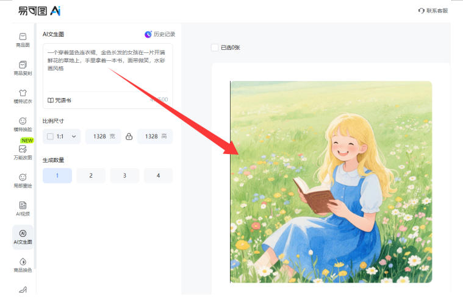Click the 生成数量 section label

pos(53,160)
